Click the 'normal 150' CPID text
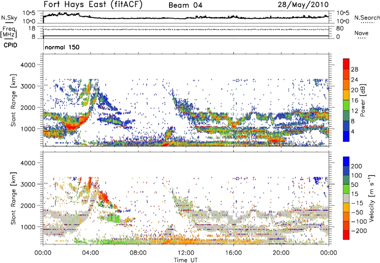380x263 pixels. click(x=62, y=47)
